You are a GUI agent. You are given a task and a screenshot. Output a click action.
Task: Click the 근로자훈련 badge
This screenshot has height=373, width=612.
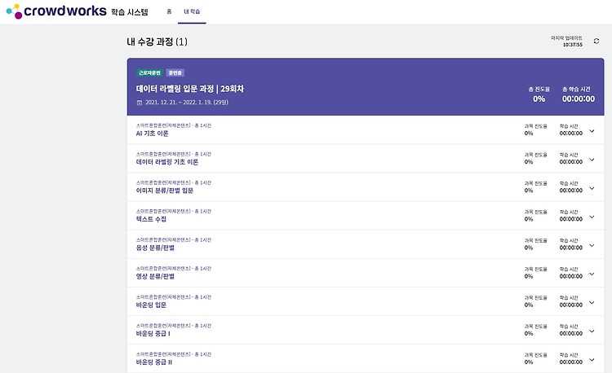pyautogui.click(x=149, y=72)
